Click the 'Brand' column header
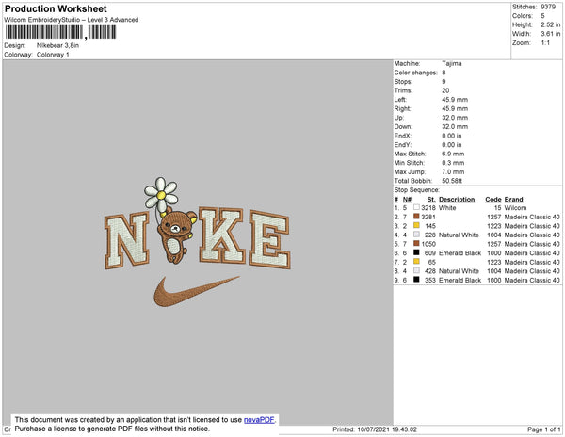This screenshot has height=437, width=565. point(513,200)
